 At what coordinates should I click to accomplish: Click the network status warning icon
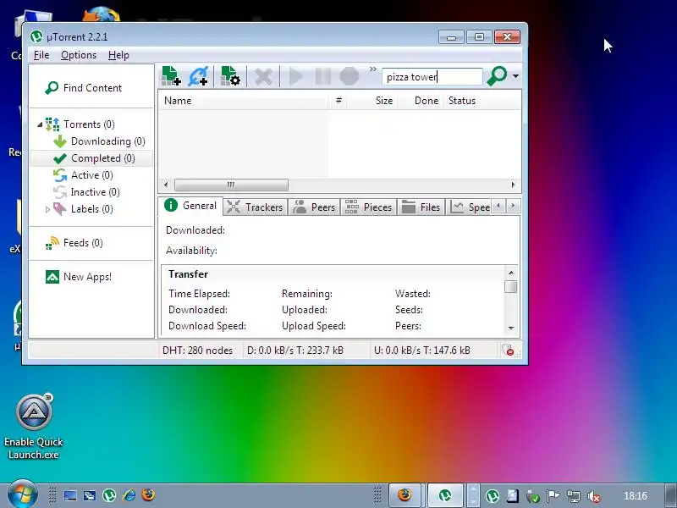point(509,350)
